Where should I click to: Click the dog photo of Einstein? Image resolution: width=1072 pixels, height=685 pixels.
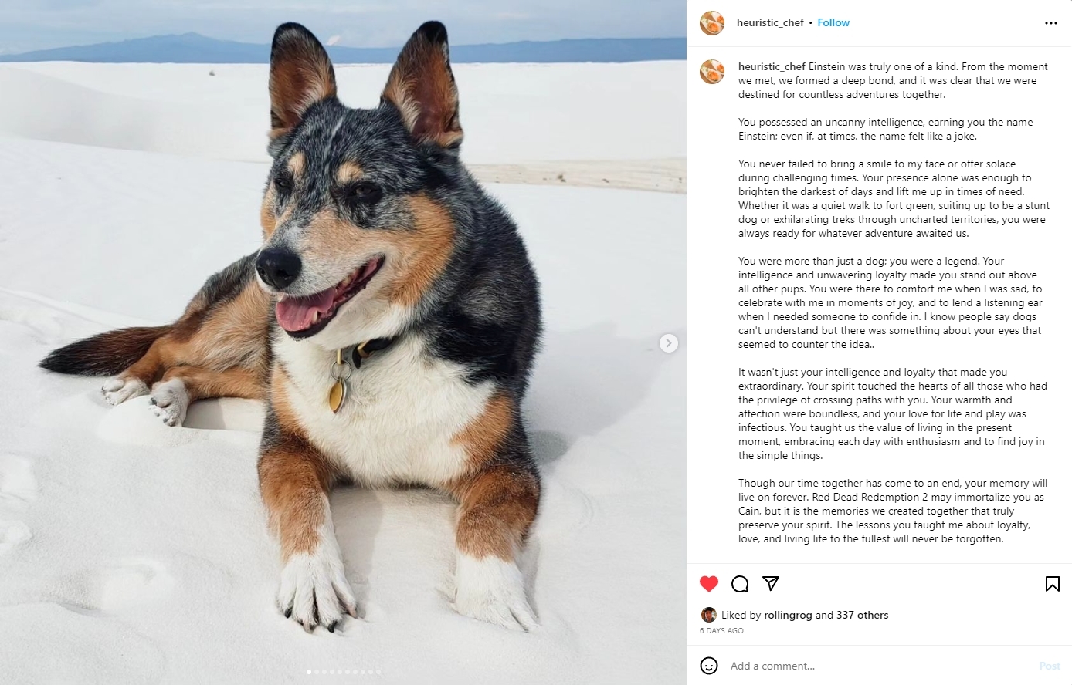(343, 342)
